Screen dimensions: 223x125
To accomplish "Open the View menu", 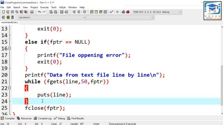I will [x=25, y=7].
